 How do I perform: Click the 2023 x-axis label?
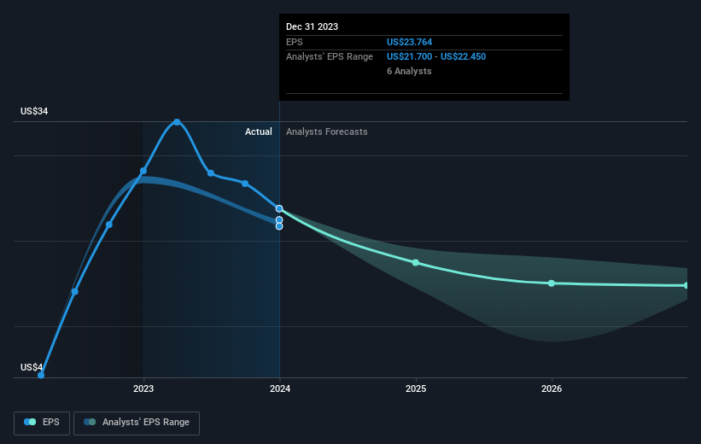(143, 388)
